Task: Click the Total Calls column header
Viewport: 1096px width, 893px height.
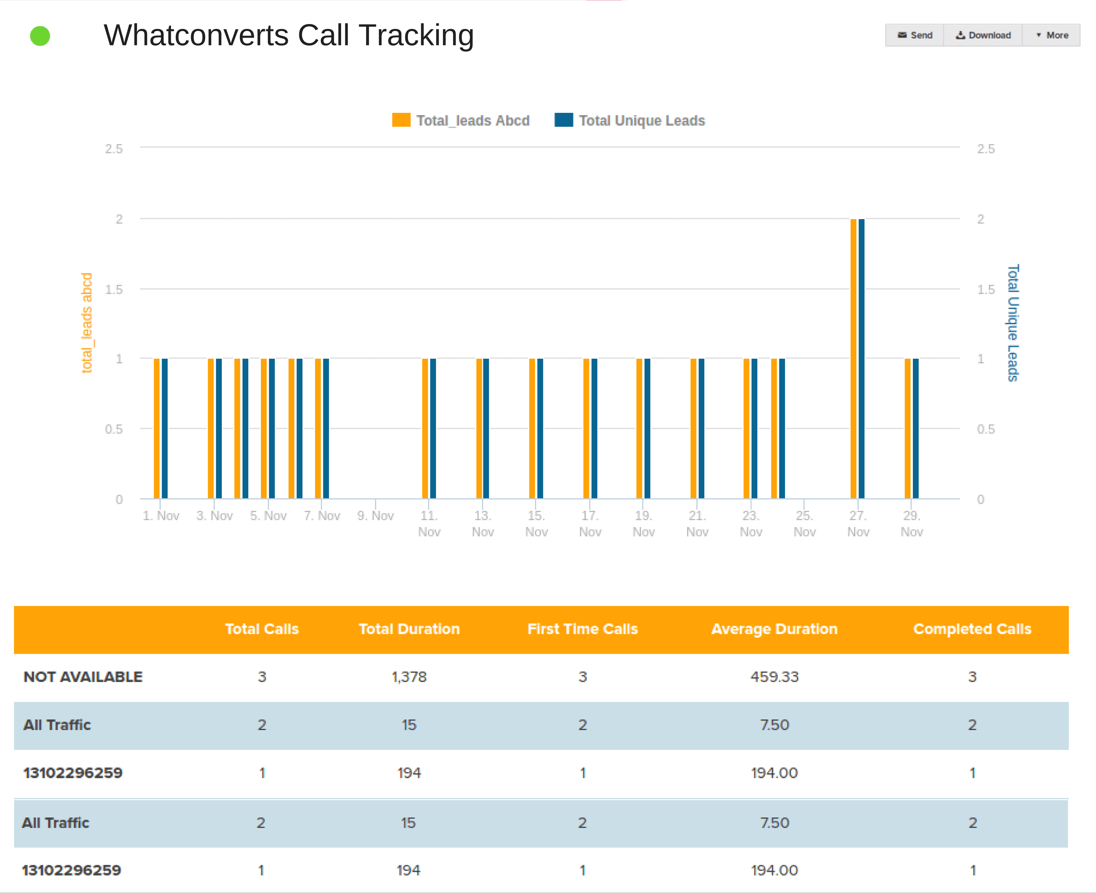Action: tap(262, 629)
